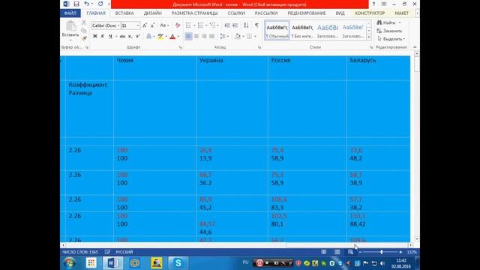Apply superscript formatting
This screenshot has width=480, height=270.
click(138, 37)
